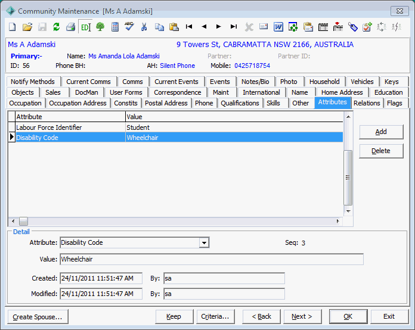Screen dimensions: 415x330
Task: Click the greyed Save disk icon
Action: pyautogui.click(x=42, y=27)
